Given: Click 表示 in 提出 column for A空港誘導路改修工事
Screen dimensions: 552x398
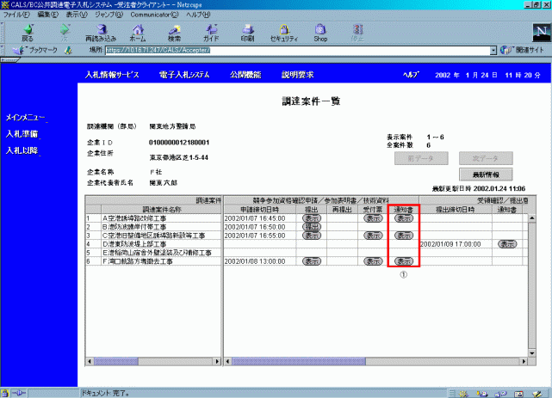Looking at the screenshot, I should (312, 218).
